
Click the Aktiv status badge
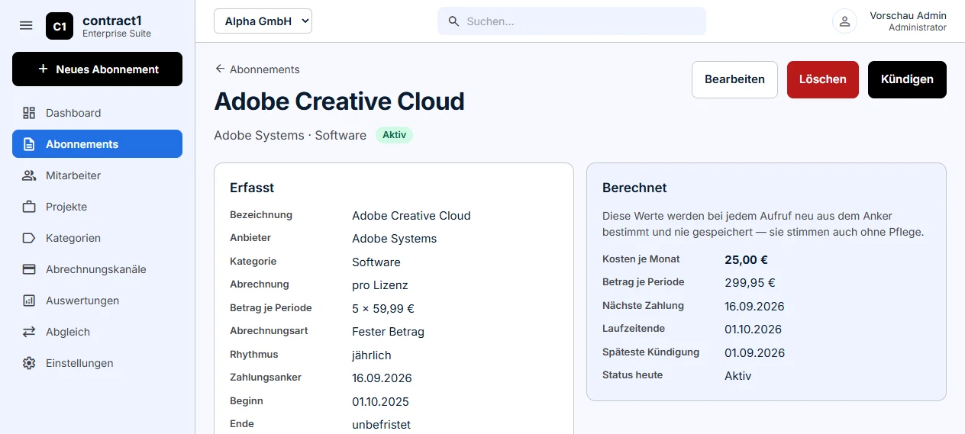click(394, 135)
